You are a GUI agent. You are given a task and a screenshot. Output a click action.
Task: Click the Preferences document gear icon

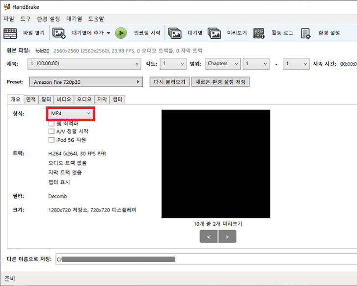[305, 33]
